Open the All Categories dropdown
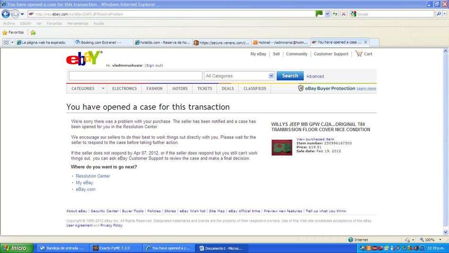This screenshot has width=449, height=253. click(239, 76)
